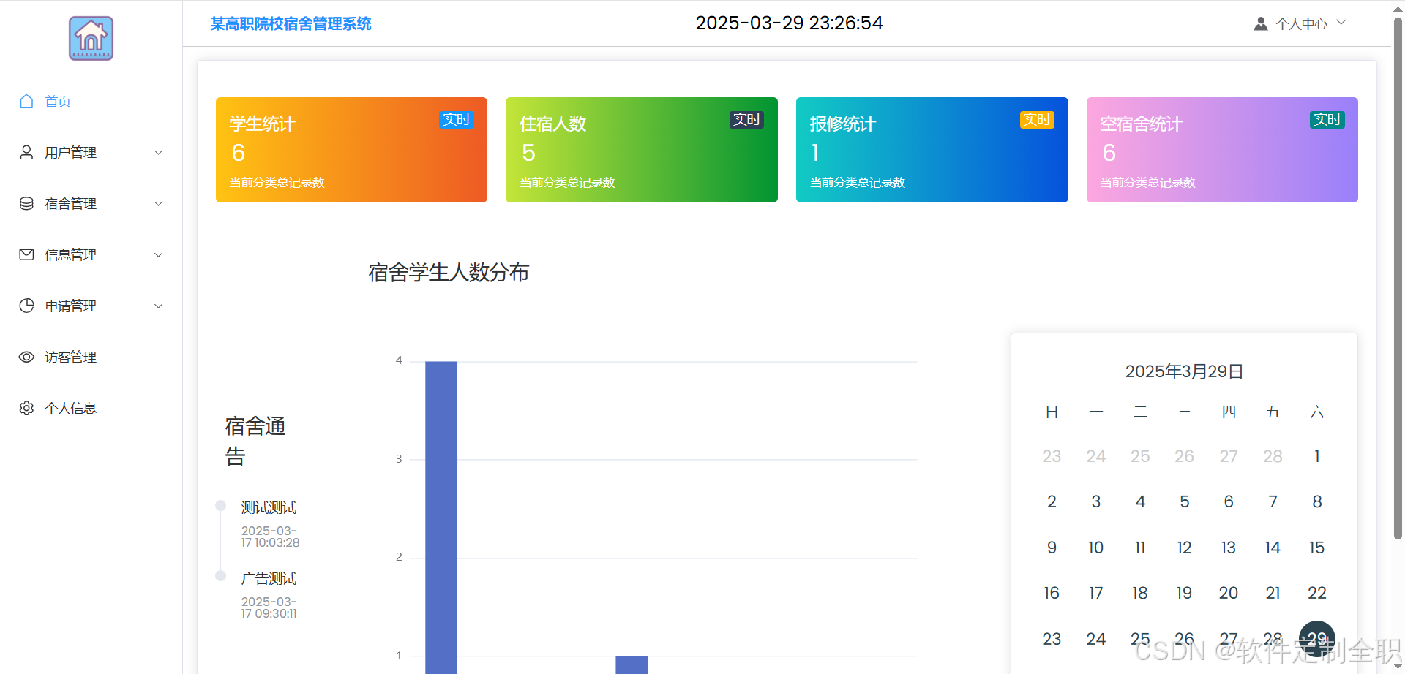Expand the 宿舍管理 submenu chevron
This screenshot has height=674, width=1405.
click(158, 203)
